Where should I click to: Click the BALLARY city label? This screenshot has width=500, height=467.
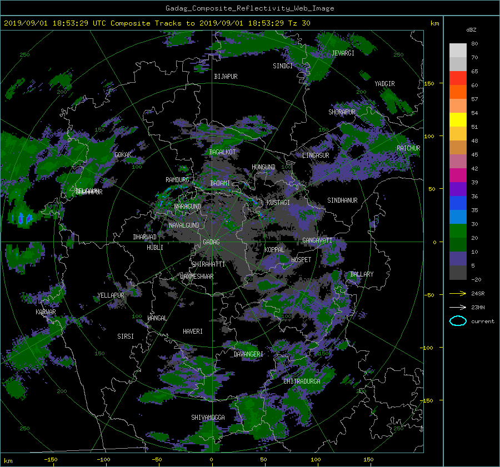pos(362,274)
